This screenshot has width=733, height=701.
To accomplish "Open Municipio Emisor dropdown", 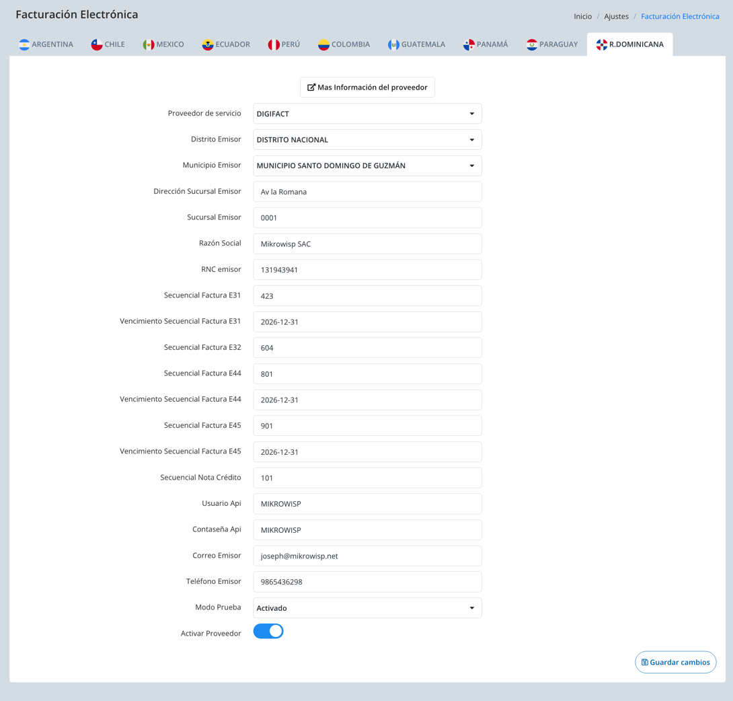I will 367,165.
